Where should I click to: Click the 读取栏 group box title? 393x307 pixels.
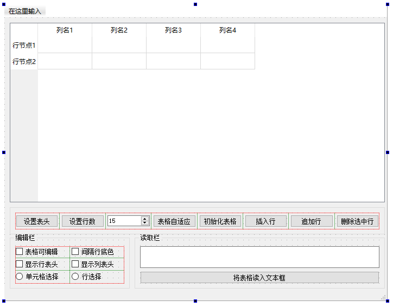point(150,238)
